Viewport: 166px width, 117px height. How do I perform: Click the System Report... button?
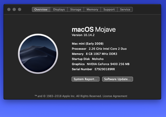click(x=86, y=79)
